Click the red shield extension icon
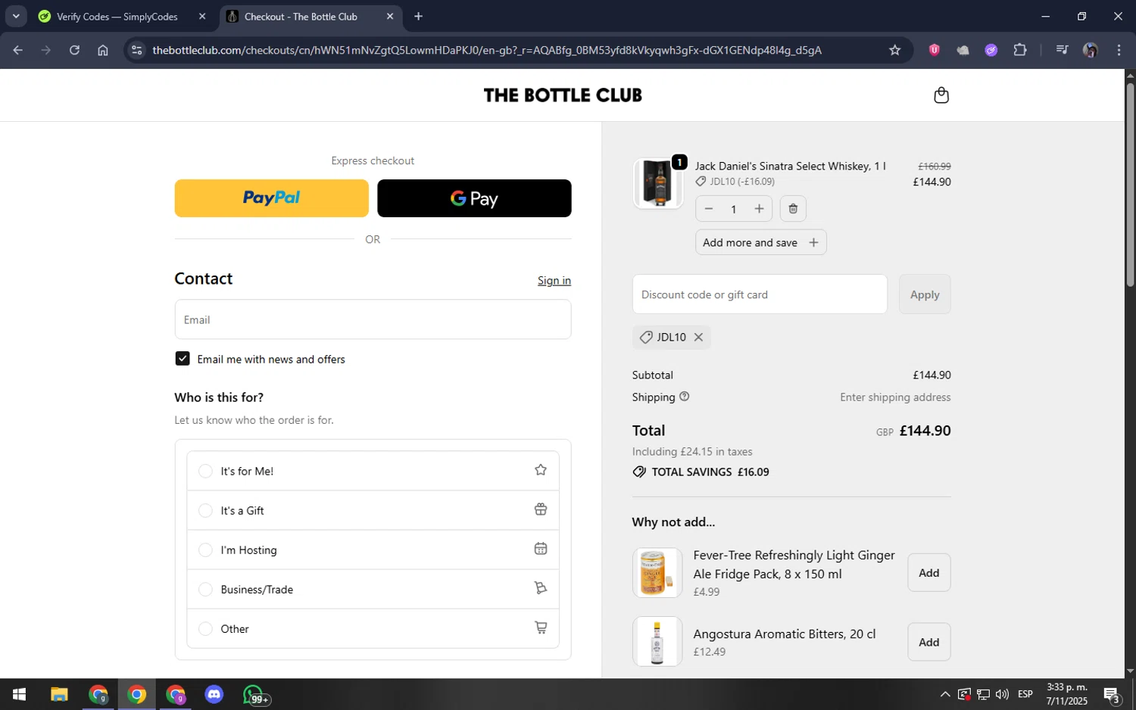This screenshot has width=1136, height=710. coord(935,50)
